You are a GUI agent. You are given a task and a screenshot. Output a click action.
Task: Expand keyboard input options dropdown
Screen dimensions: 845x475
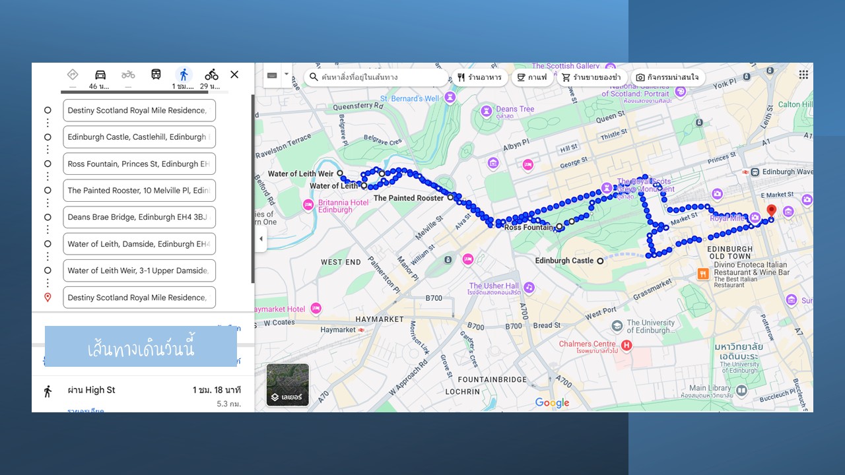point(287,75)
